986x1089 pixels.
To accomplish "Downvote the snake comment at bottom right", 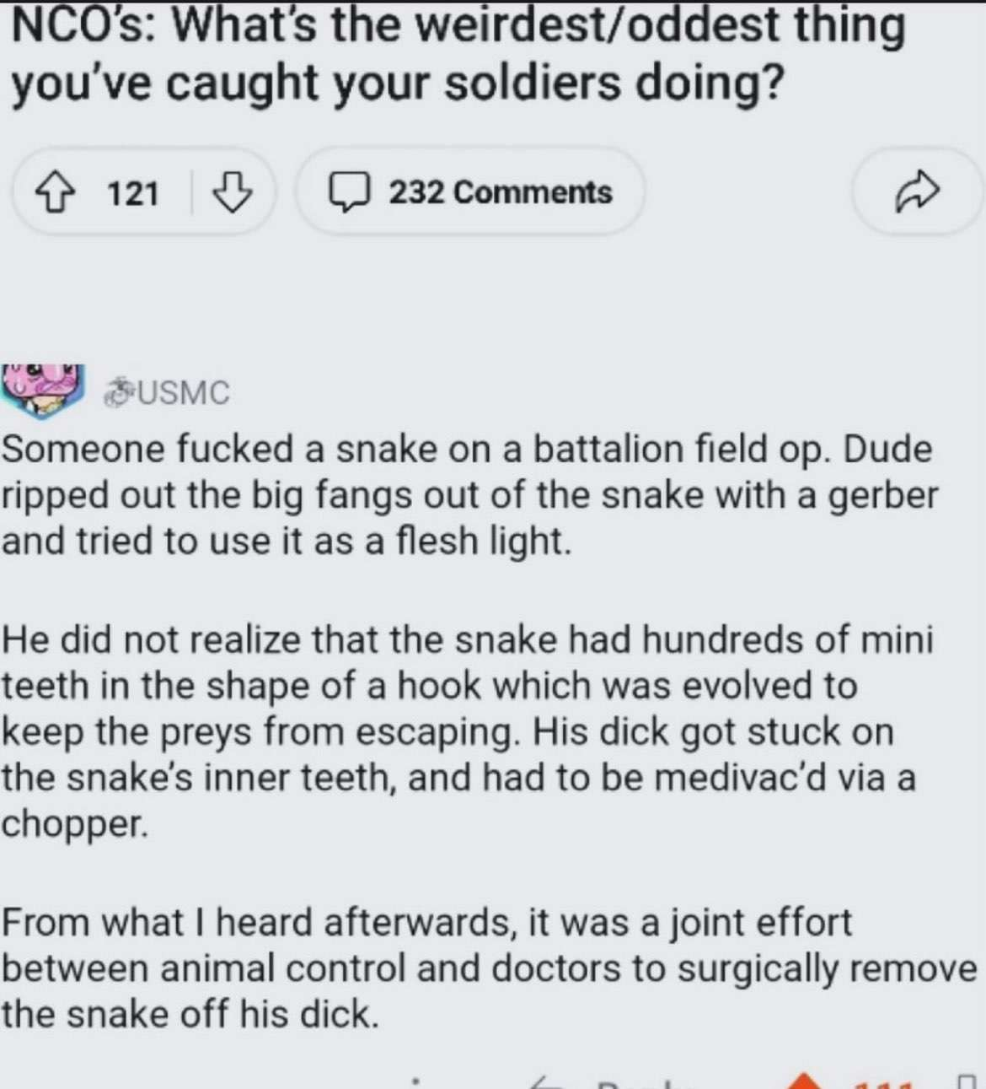I will coord(966,1082).
